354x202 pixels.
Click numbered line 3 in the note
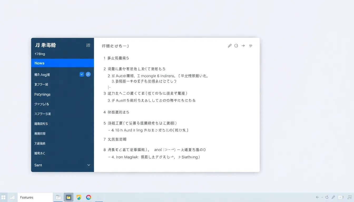tap(145, 93)
